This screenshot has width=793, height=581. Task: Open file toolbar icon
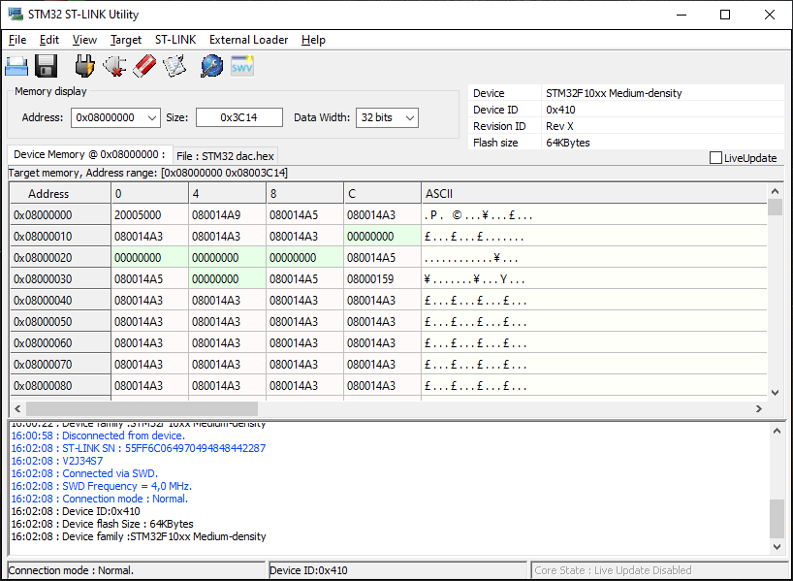[x=16, y=66]
